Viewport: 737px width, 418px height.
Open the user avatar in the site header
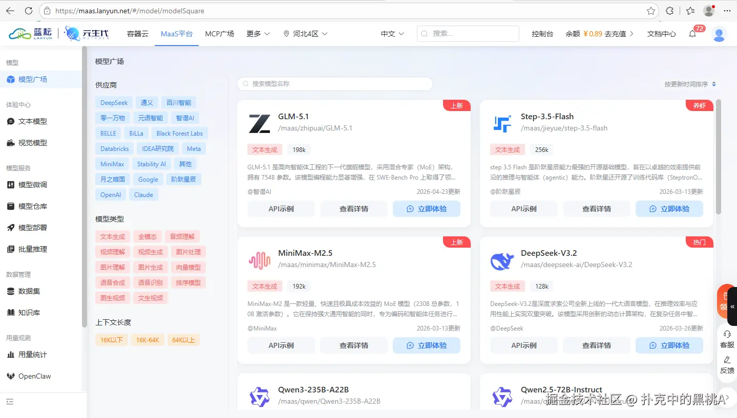719,34
